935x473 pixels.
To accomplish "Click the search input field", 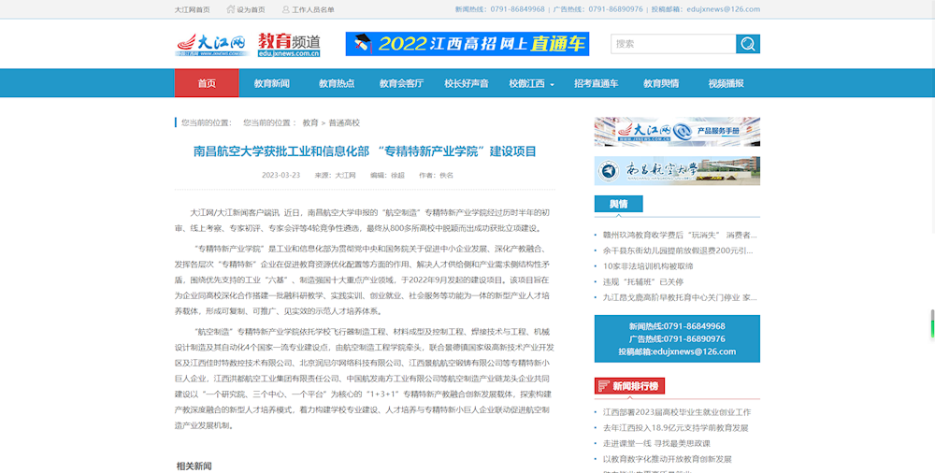I will pyautogui.click(x=672, y=44).
